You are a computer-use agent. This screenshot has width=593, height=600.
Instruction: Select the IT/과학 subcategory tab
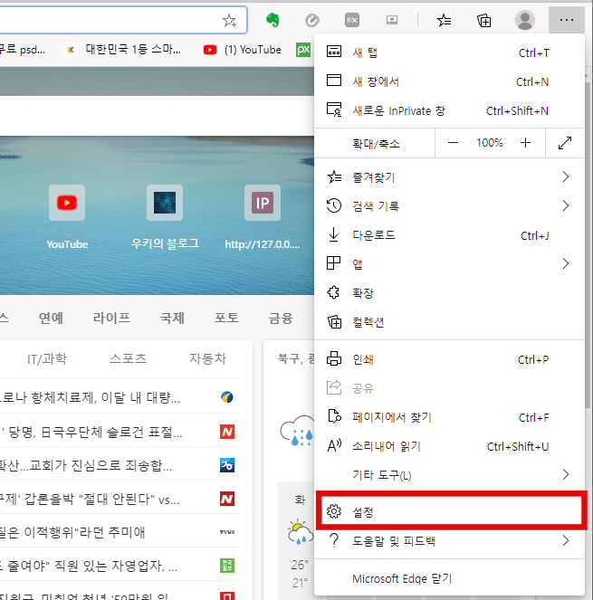coord(47,358)
